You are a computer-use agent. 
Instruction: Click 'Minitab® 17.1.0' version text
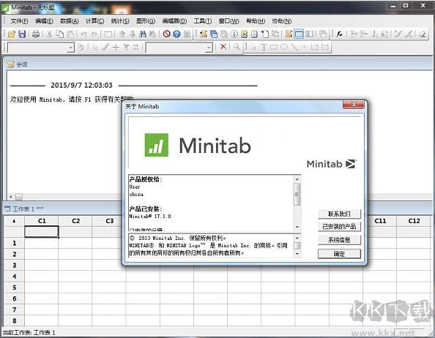[x=150, y=216]
